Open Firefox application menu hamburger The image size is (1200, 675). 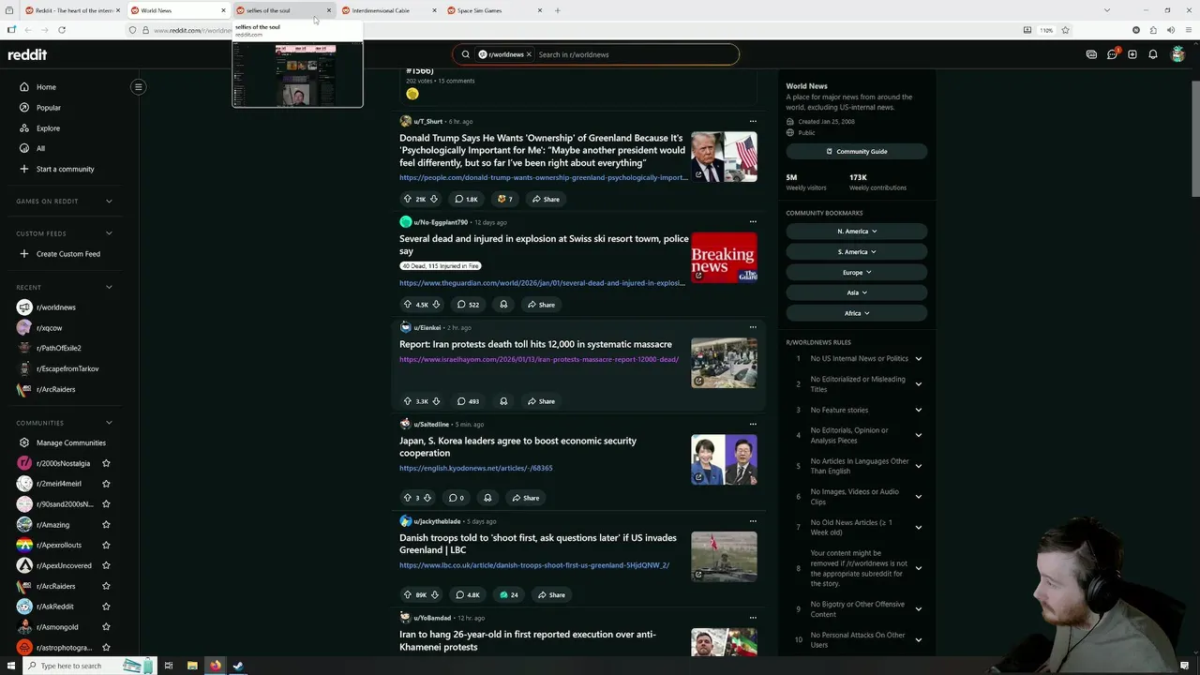(x=1188, y=30)
